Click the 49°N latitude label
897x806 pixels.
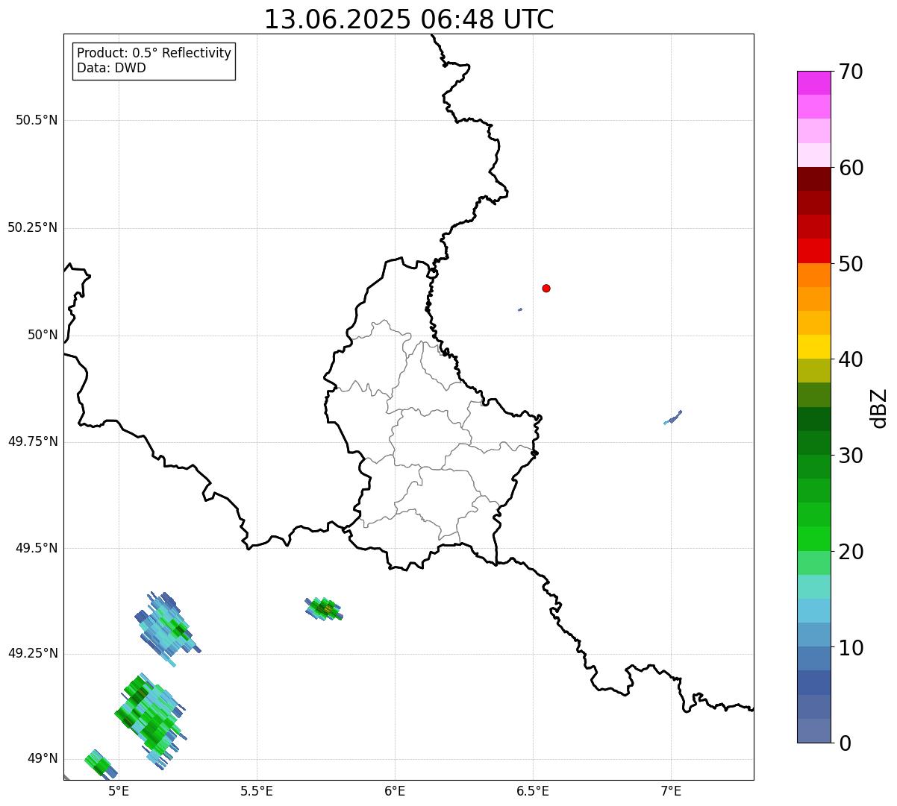click(x=43, y=759)
